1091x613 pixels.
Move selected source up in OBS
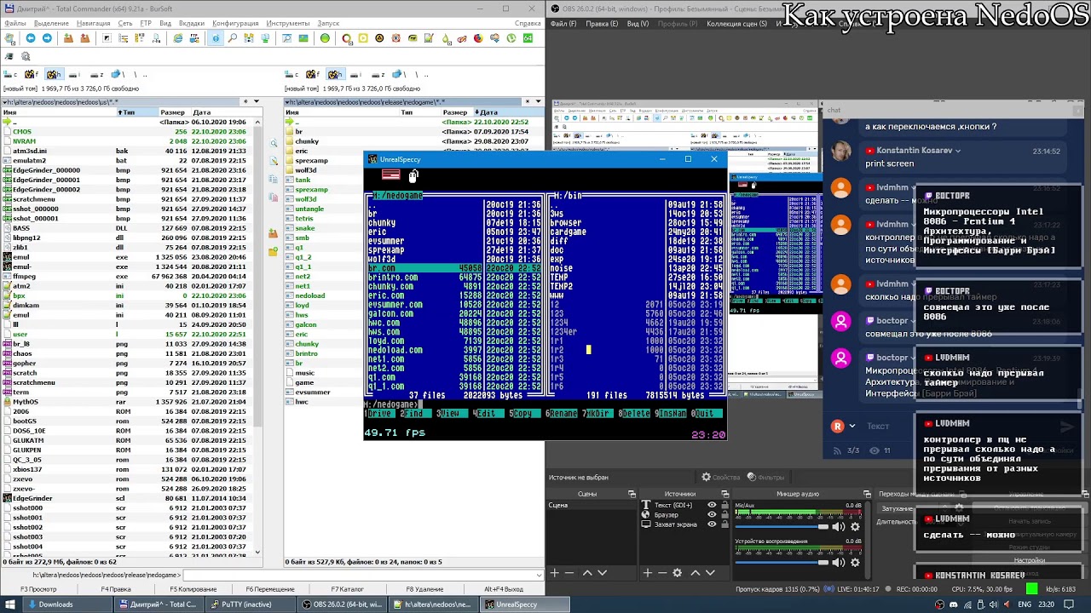(696, 573)
